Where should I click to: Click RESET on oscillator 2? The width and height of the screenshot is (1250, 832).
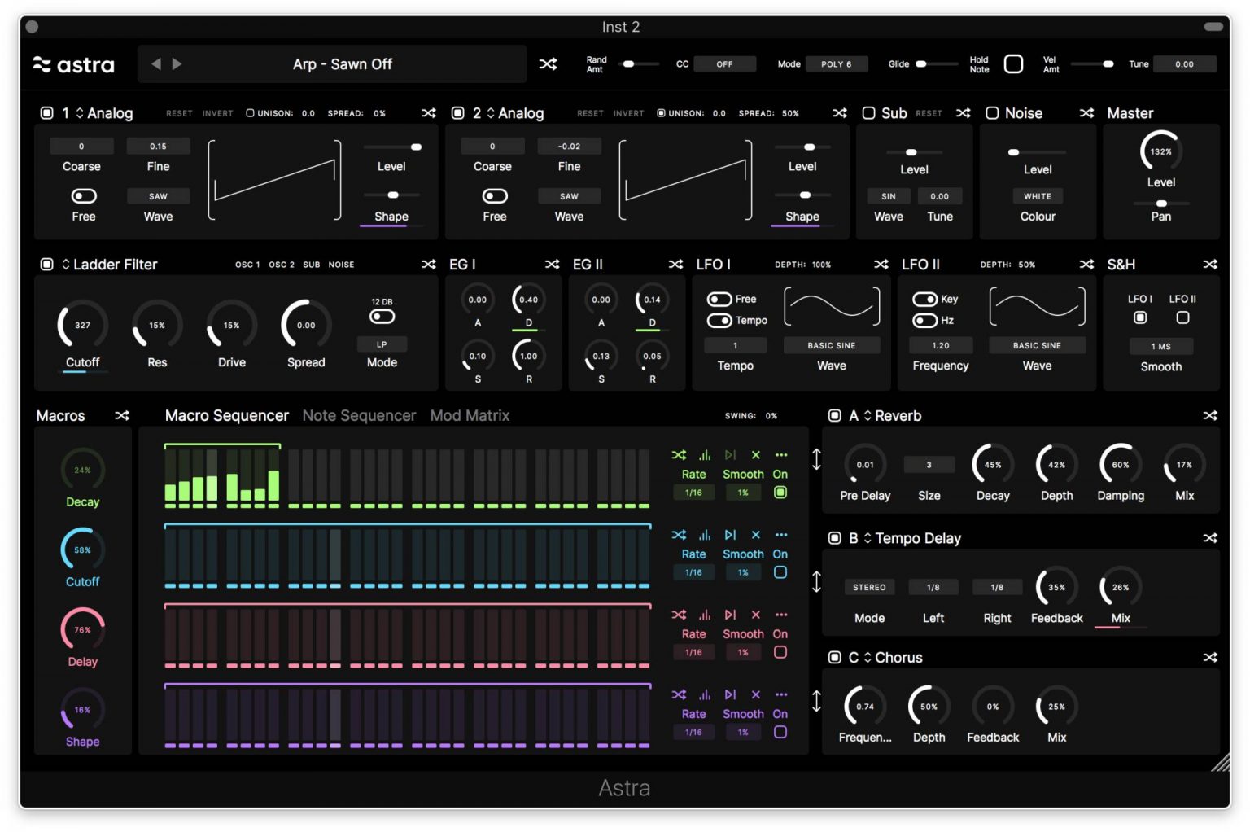589,113
